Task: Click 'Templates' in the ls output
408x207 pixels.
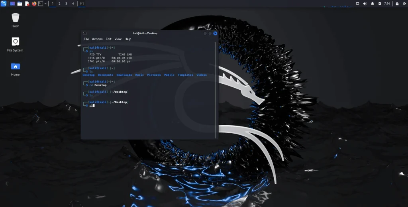Action: pyautogui.click(x=186, y=75)
